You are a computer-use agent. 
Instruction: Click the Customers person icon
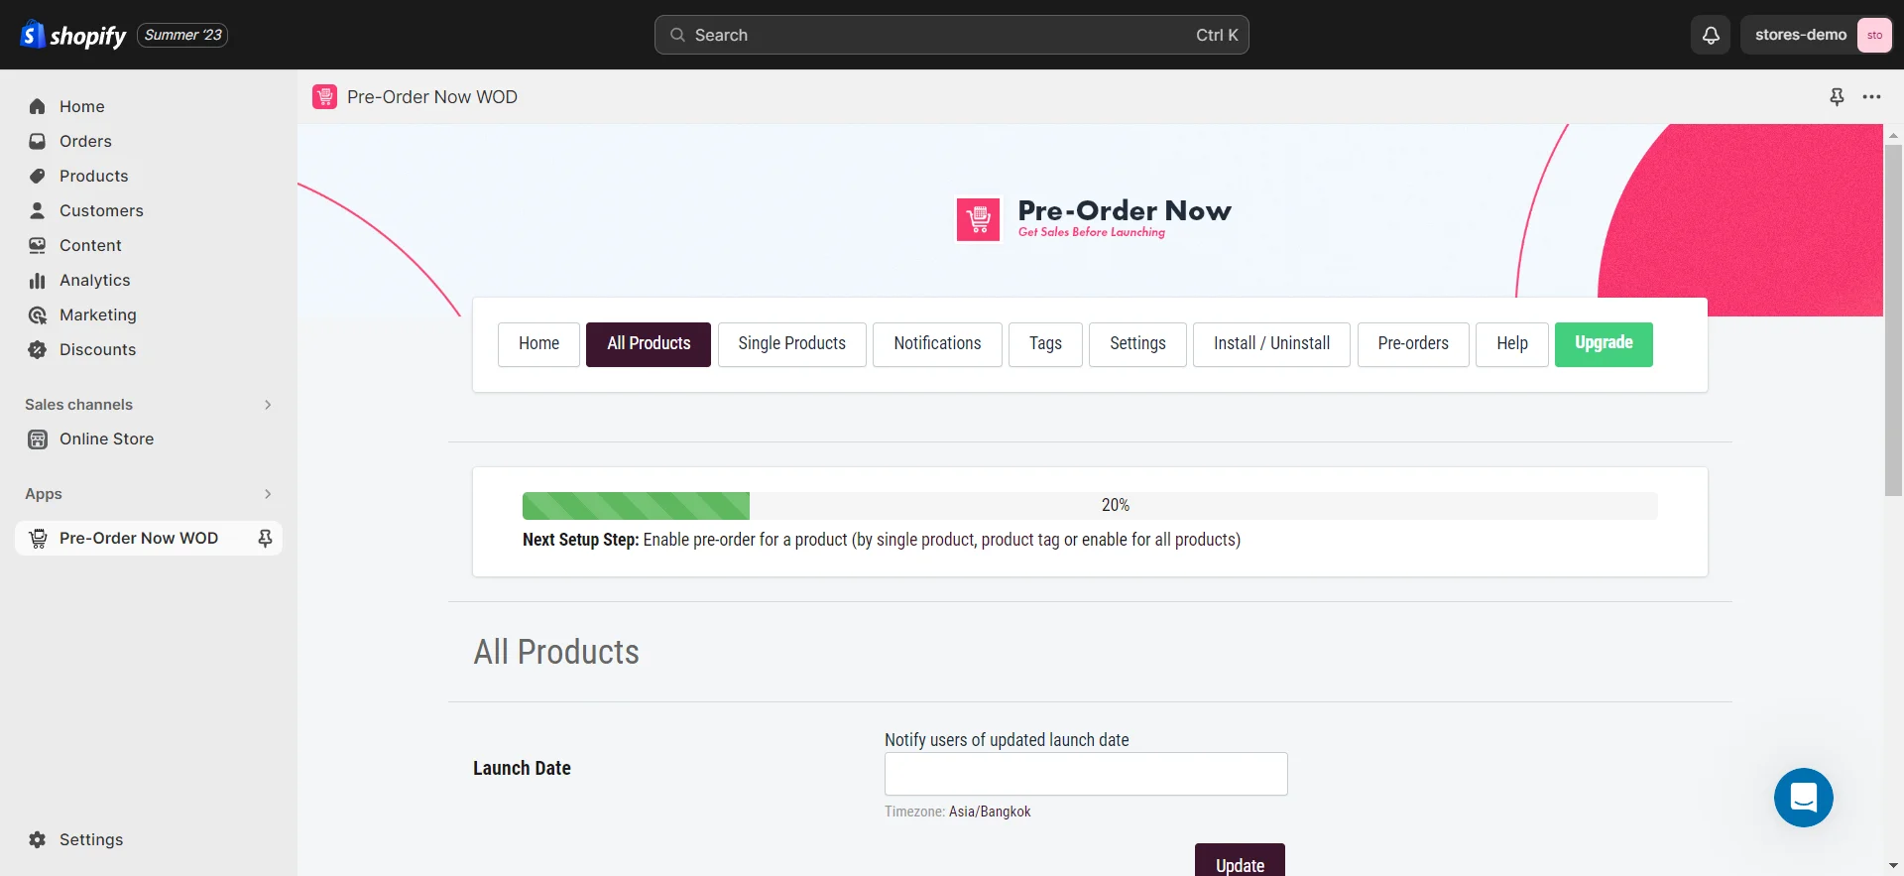pos(38,210)
